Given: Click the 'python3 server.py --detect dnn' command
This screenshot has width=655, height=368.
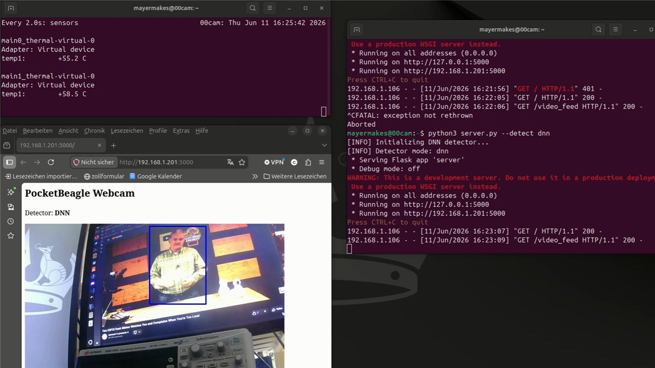Looking at the screenshot, I should [489, 133].
